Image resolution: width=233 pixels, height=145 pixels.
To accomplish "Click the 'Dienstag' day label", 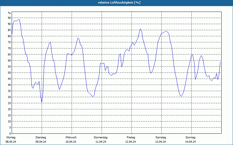I will [x=41, y=137].
